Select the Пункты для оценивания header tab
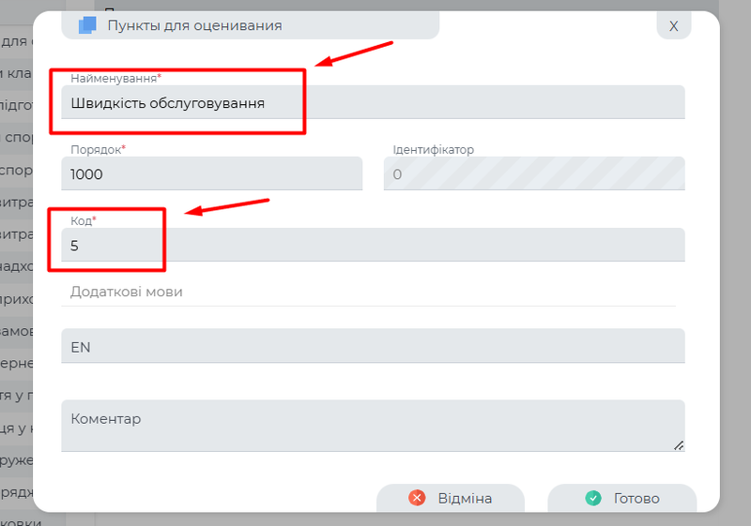This screenshot has width=751, height=526. tap(250, 25)
